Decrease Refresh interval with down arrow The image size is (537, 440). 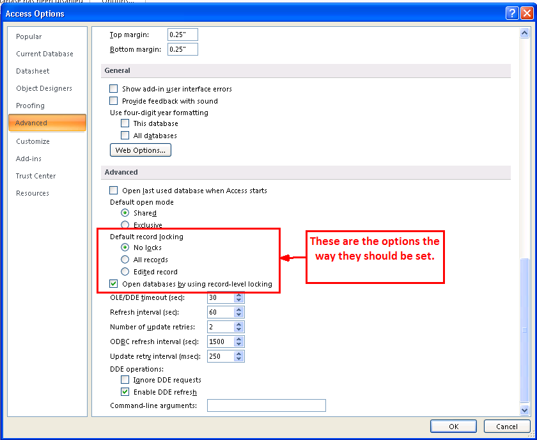tap(238, 315)
